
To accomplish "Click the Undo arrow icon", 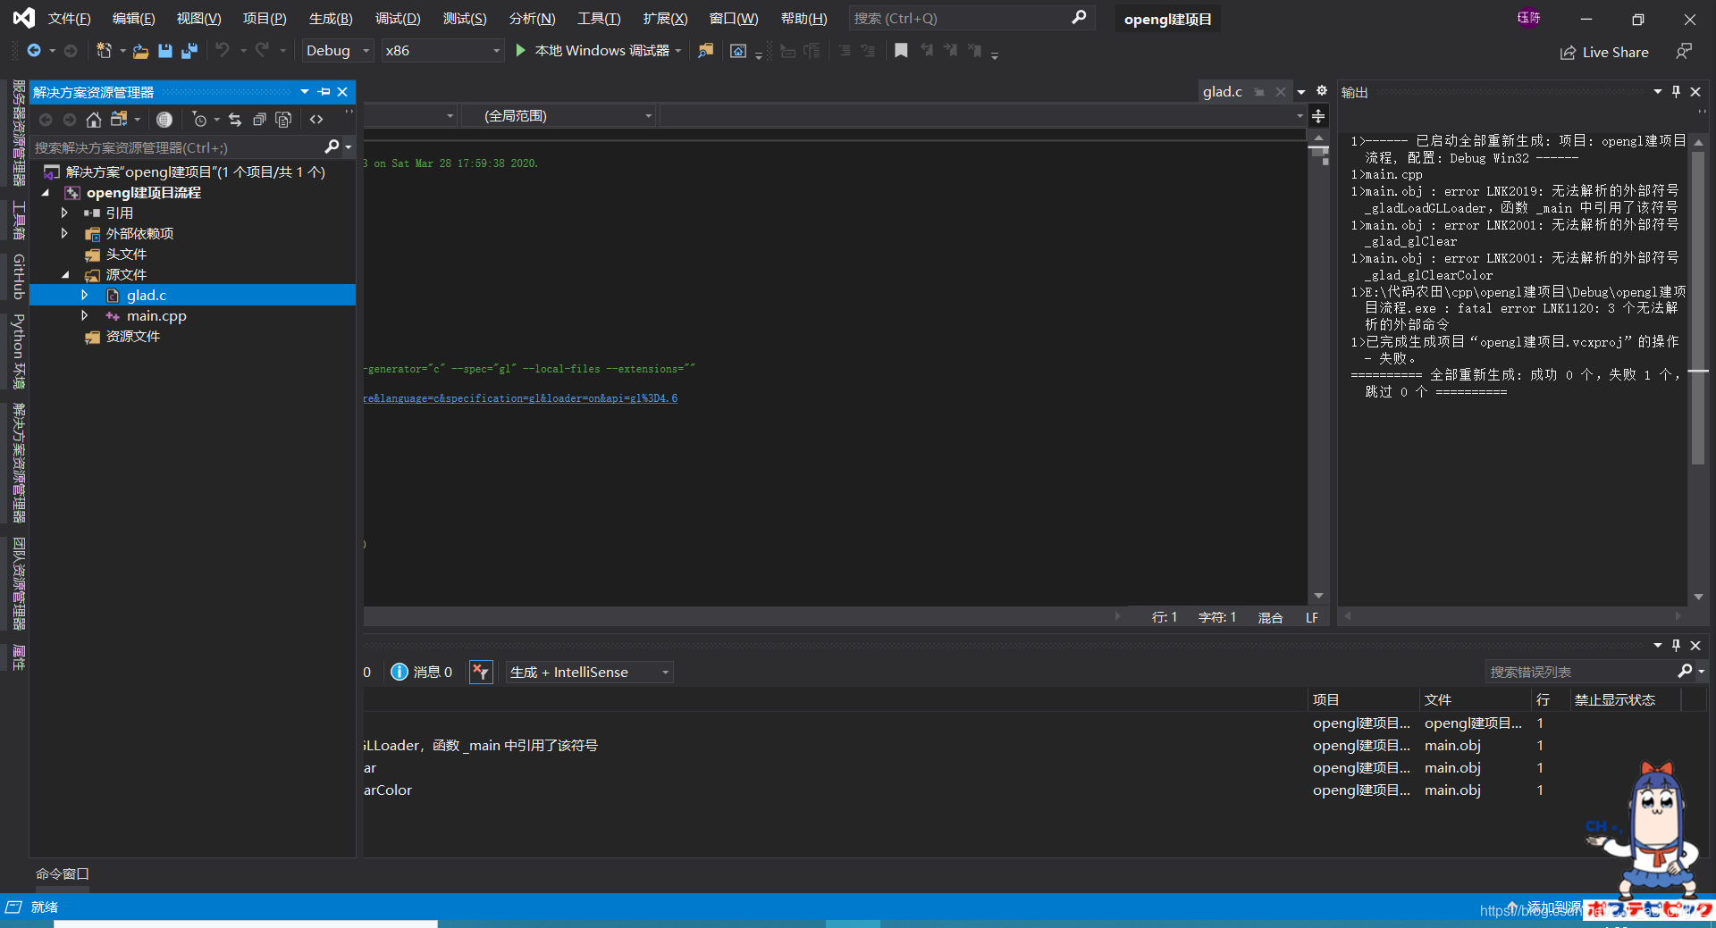I will pyautogui.click(x=224, y=51).
